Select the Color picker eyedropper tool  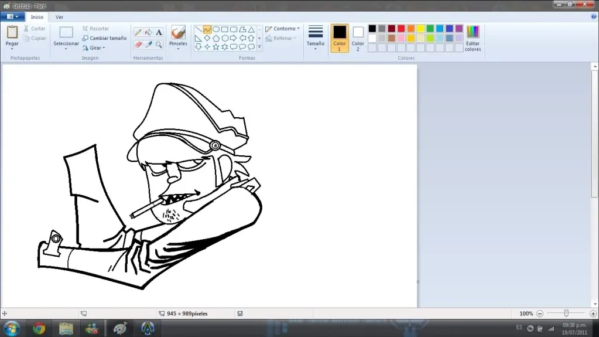point(149,45)
